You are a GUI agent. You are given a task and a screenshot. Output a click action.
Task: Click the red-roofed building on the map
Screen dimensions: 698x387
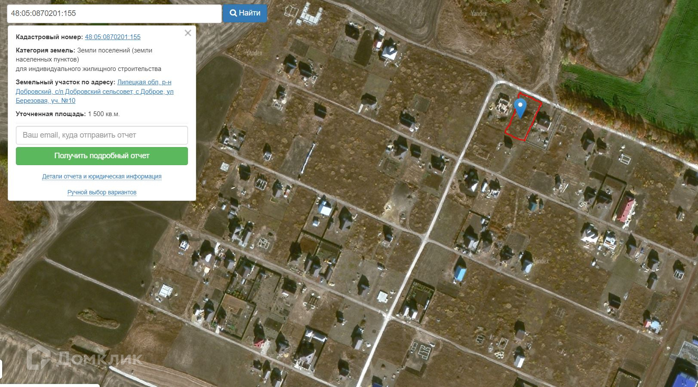[x=626, y=209]
